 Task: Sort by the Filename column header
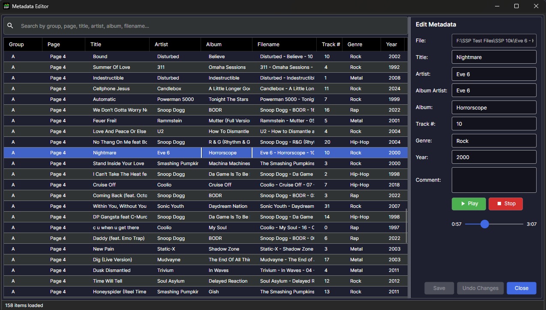pos(285,44)
